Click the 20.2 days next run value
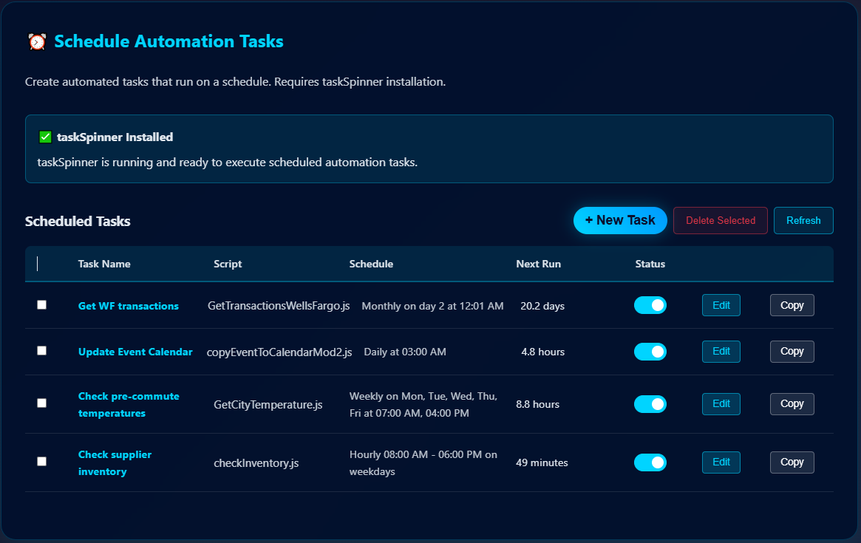Screen dimensions: 861x543 (x=542, y=306)
